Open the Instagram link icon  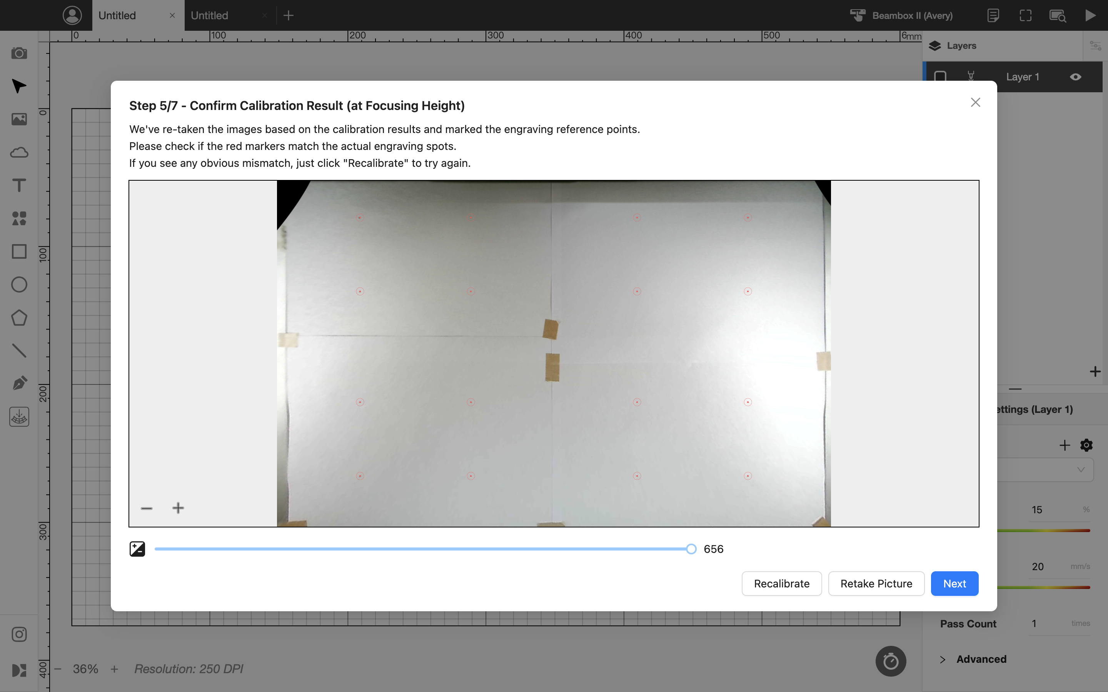coord(19,634)
